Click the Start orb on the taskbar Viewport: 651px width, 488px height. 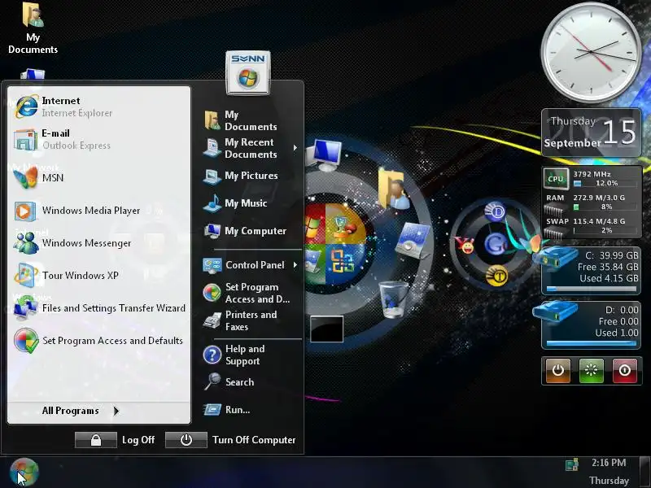click(24, 472)
